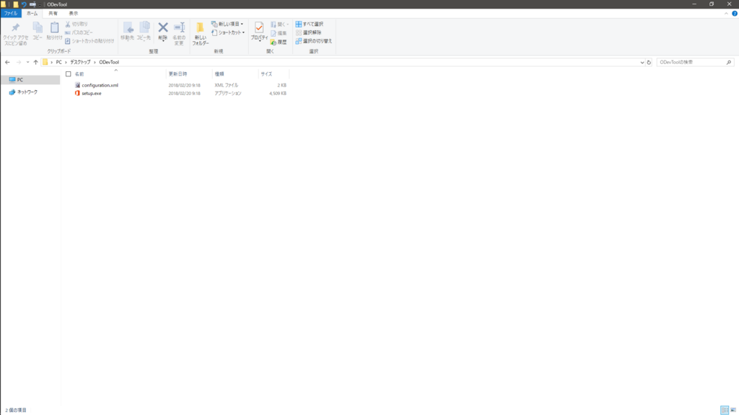The image size is (739, 415).
Task: Open Quick Access Toolbar customize dropdown
Action: (x=40, y=4)
